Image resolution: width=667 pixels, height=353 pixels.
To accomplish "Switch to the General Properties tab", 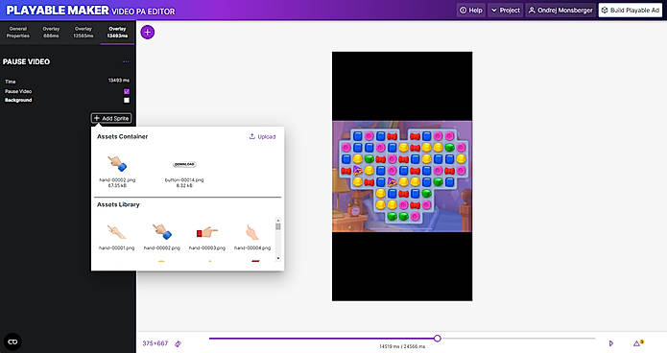I will (x=18, y=33).
